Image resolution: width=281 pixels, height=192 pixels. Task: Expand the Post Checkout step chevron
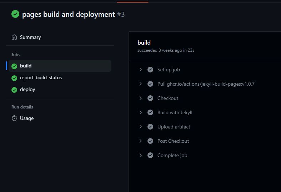[141, 141]
